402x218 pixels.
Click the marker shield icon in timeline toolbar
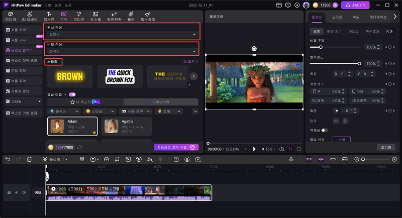(x=82, y=159)
